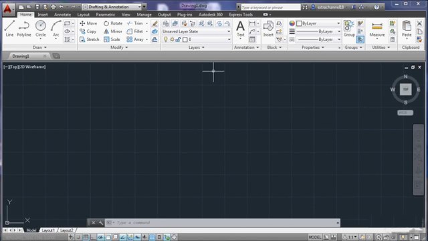The height and width of the screenshot is (241, 428).
Task: Open the Manage ribbon tab
Action: tap(144, 15)
